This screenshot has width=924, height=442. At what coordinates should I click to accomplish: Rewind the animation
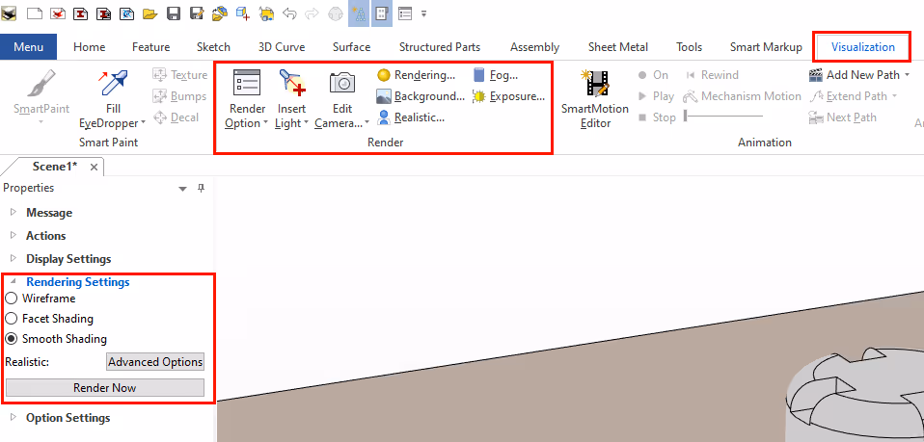coord(712,75)
